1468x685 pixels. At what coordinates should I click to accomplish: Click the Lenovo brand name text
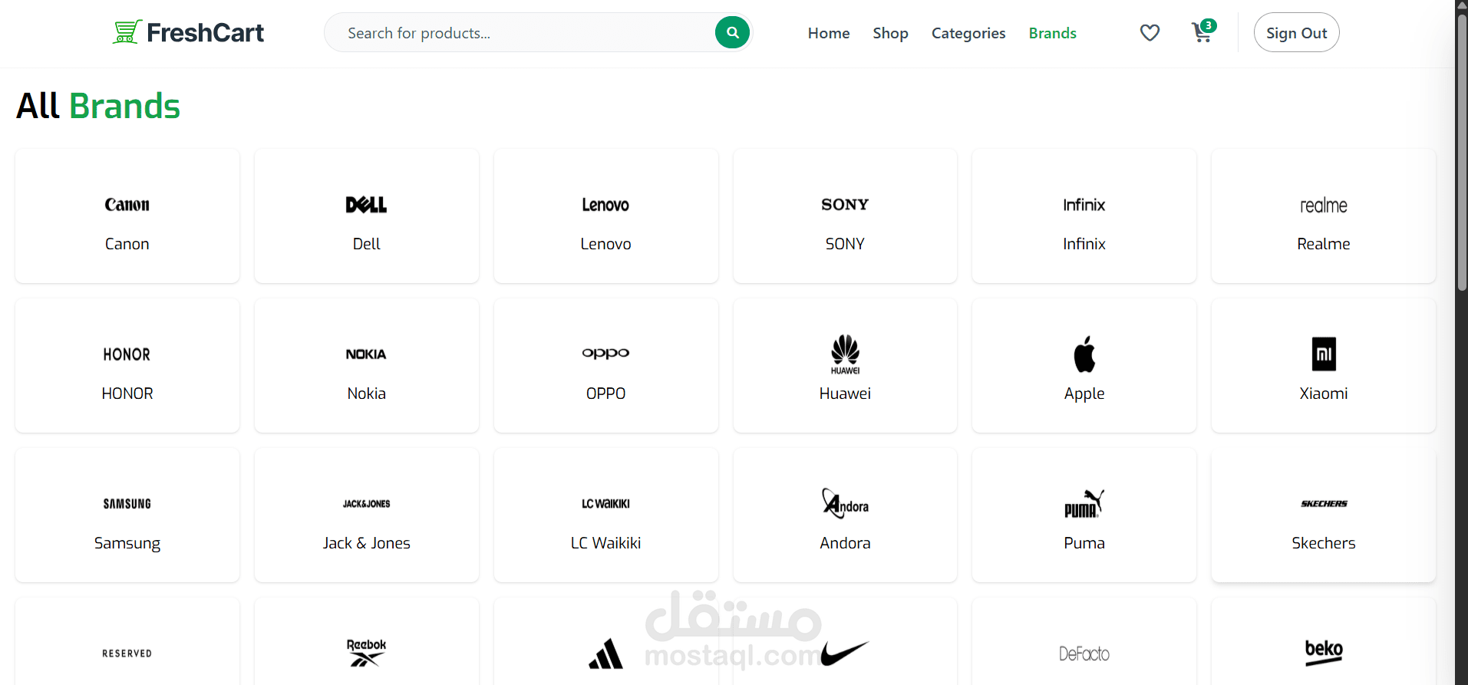[605, 244]
